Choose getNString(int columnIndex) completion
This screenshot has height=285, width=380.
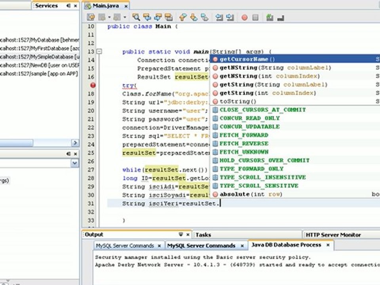(294, 76)
